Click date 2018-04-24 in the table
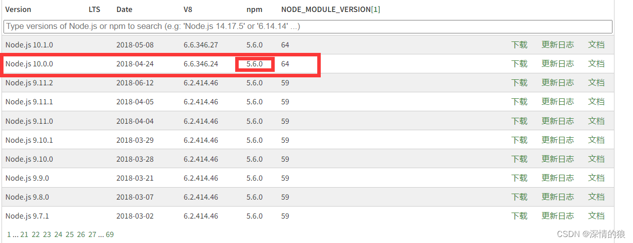 pyautogui.click(x=135, y=64)
